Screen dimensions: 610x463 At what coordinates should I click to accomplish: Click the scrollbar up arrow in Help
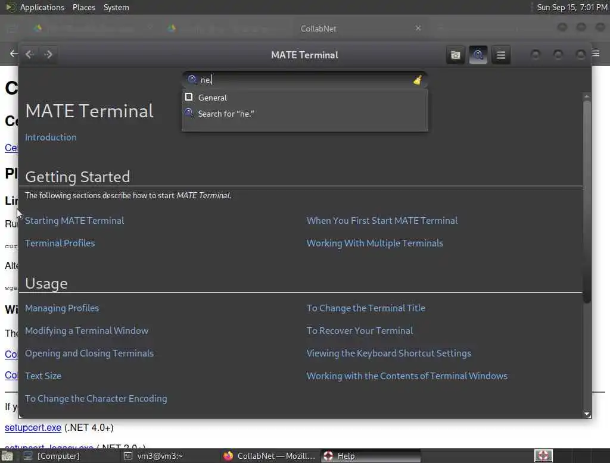pos(587,96)
